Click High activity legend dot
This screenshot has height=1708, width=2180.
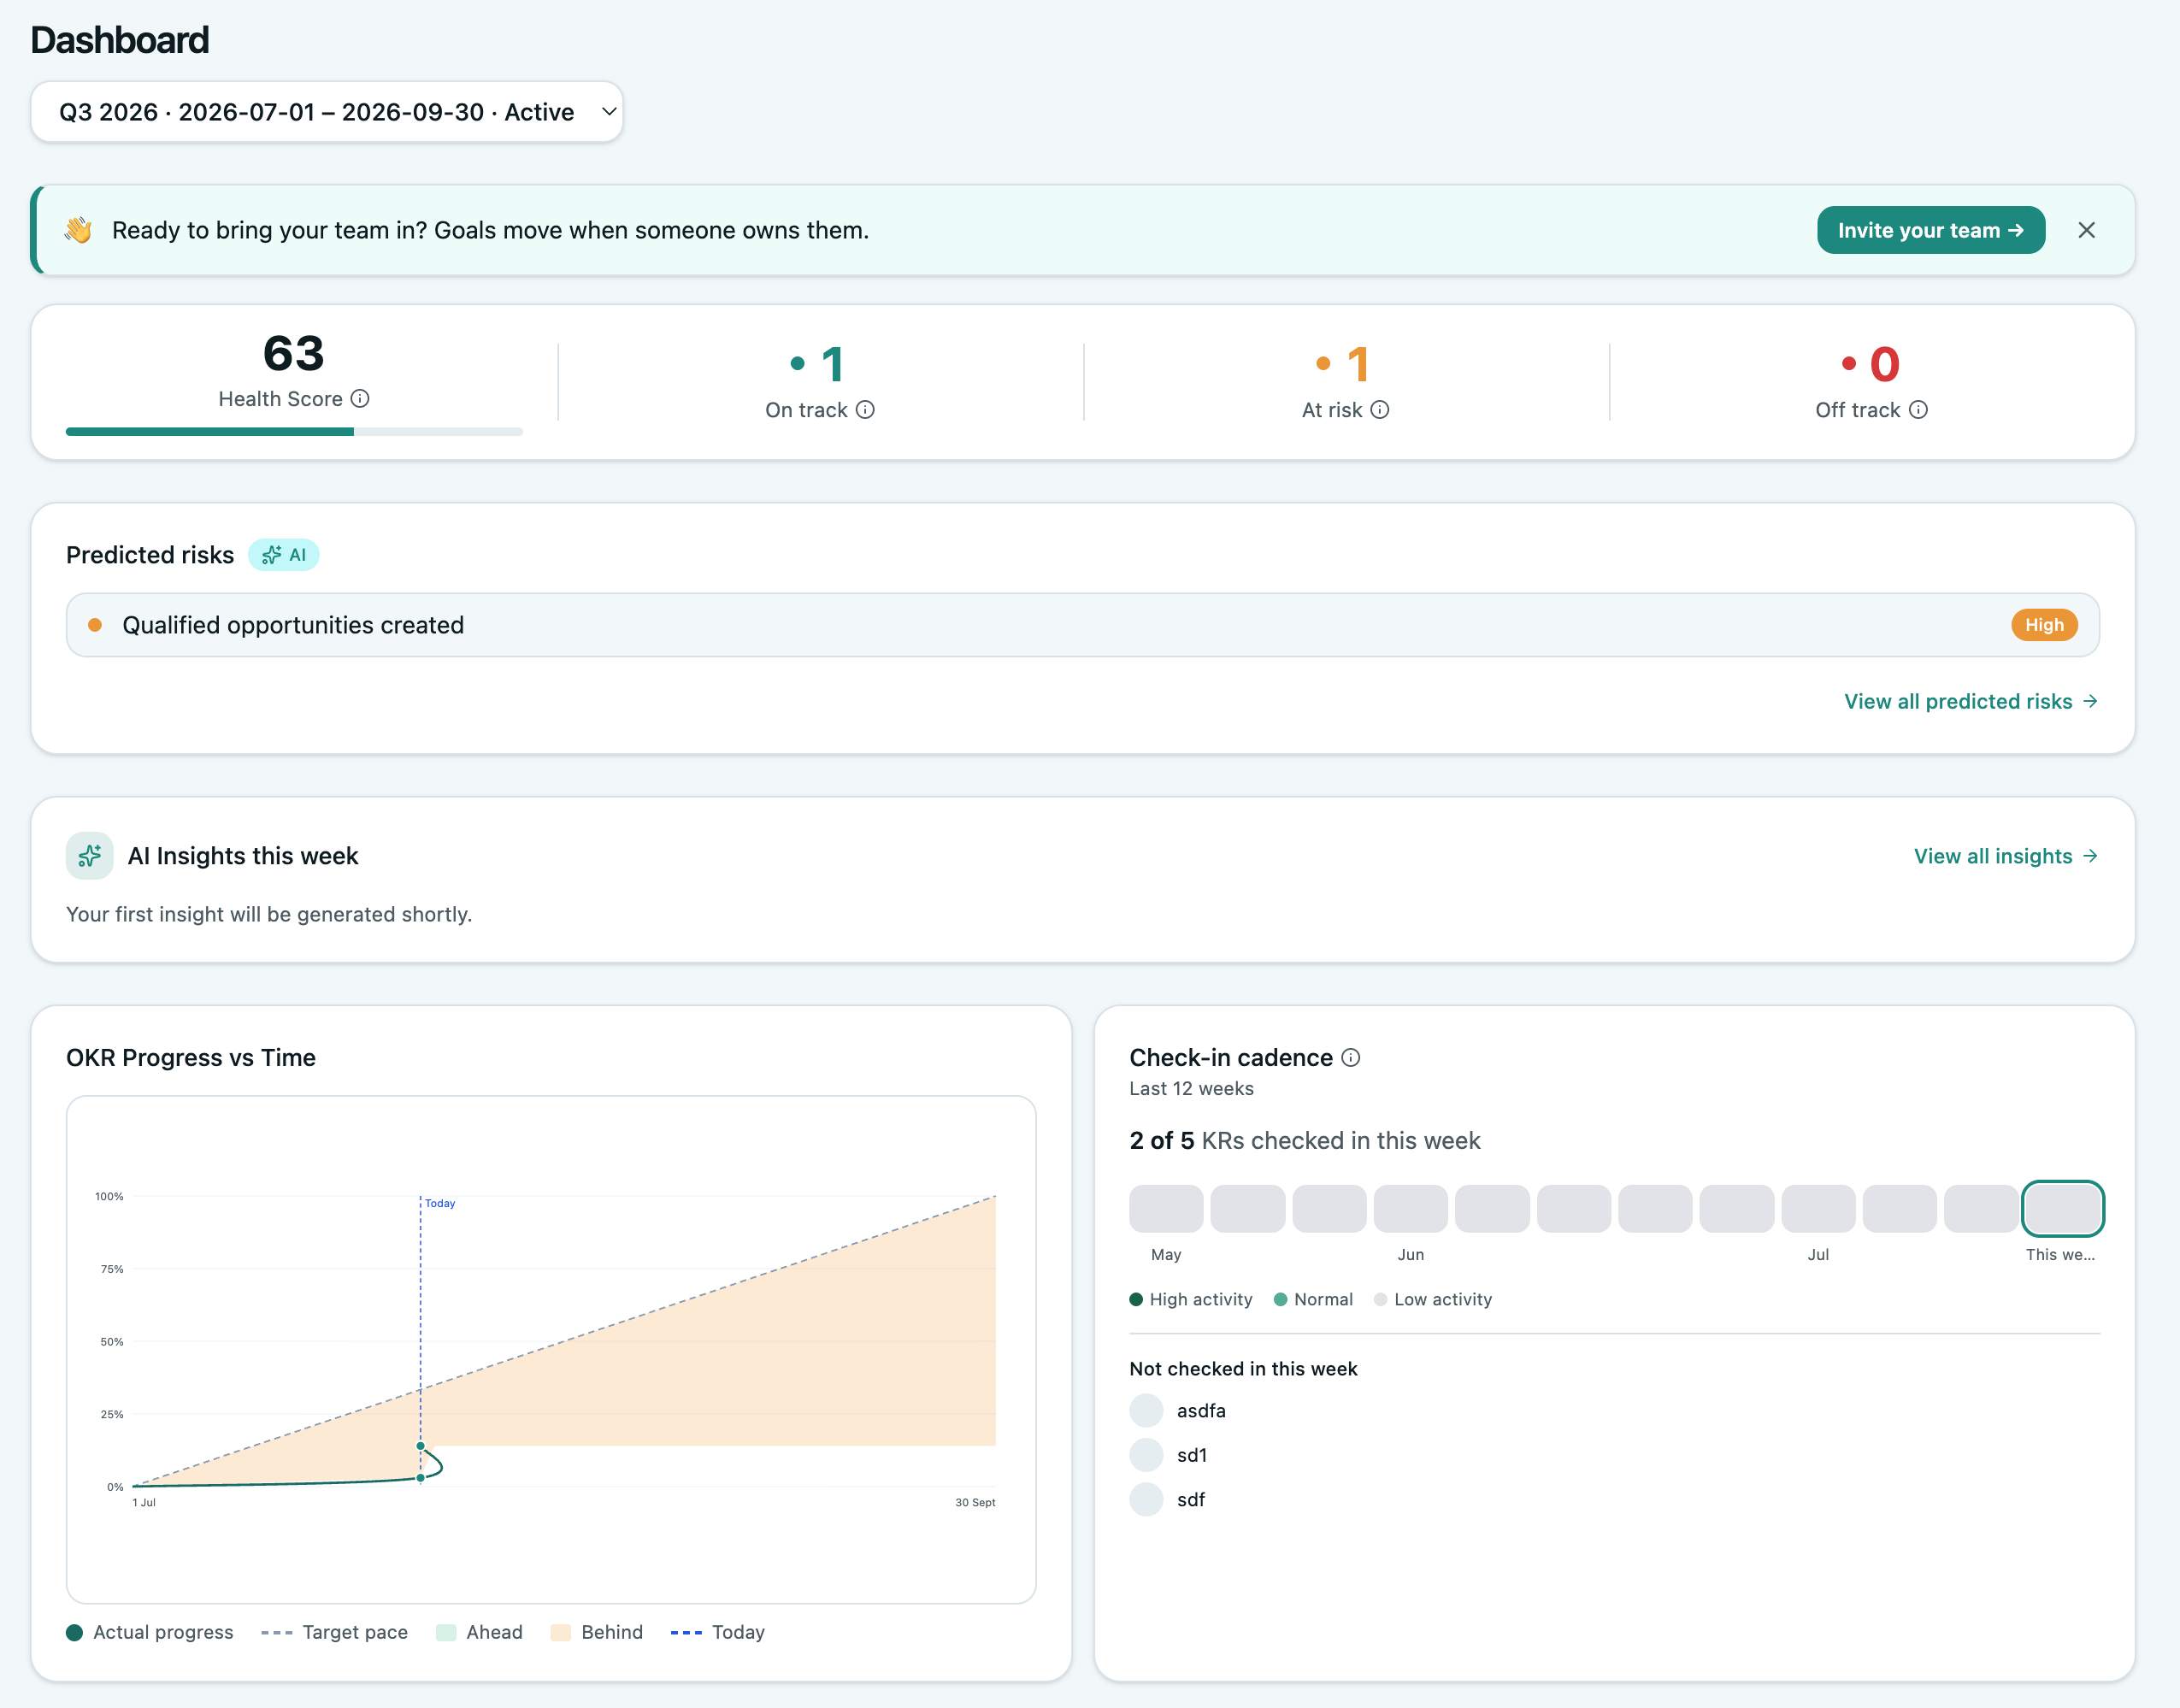1136,1300
